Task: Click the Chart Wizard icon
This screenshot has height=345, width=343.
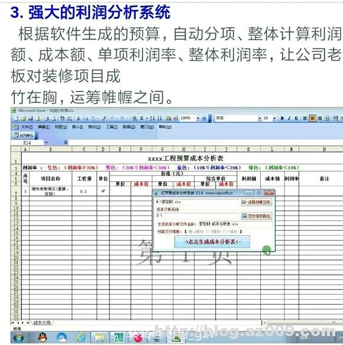Action: 169,118
